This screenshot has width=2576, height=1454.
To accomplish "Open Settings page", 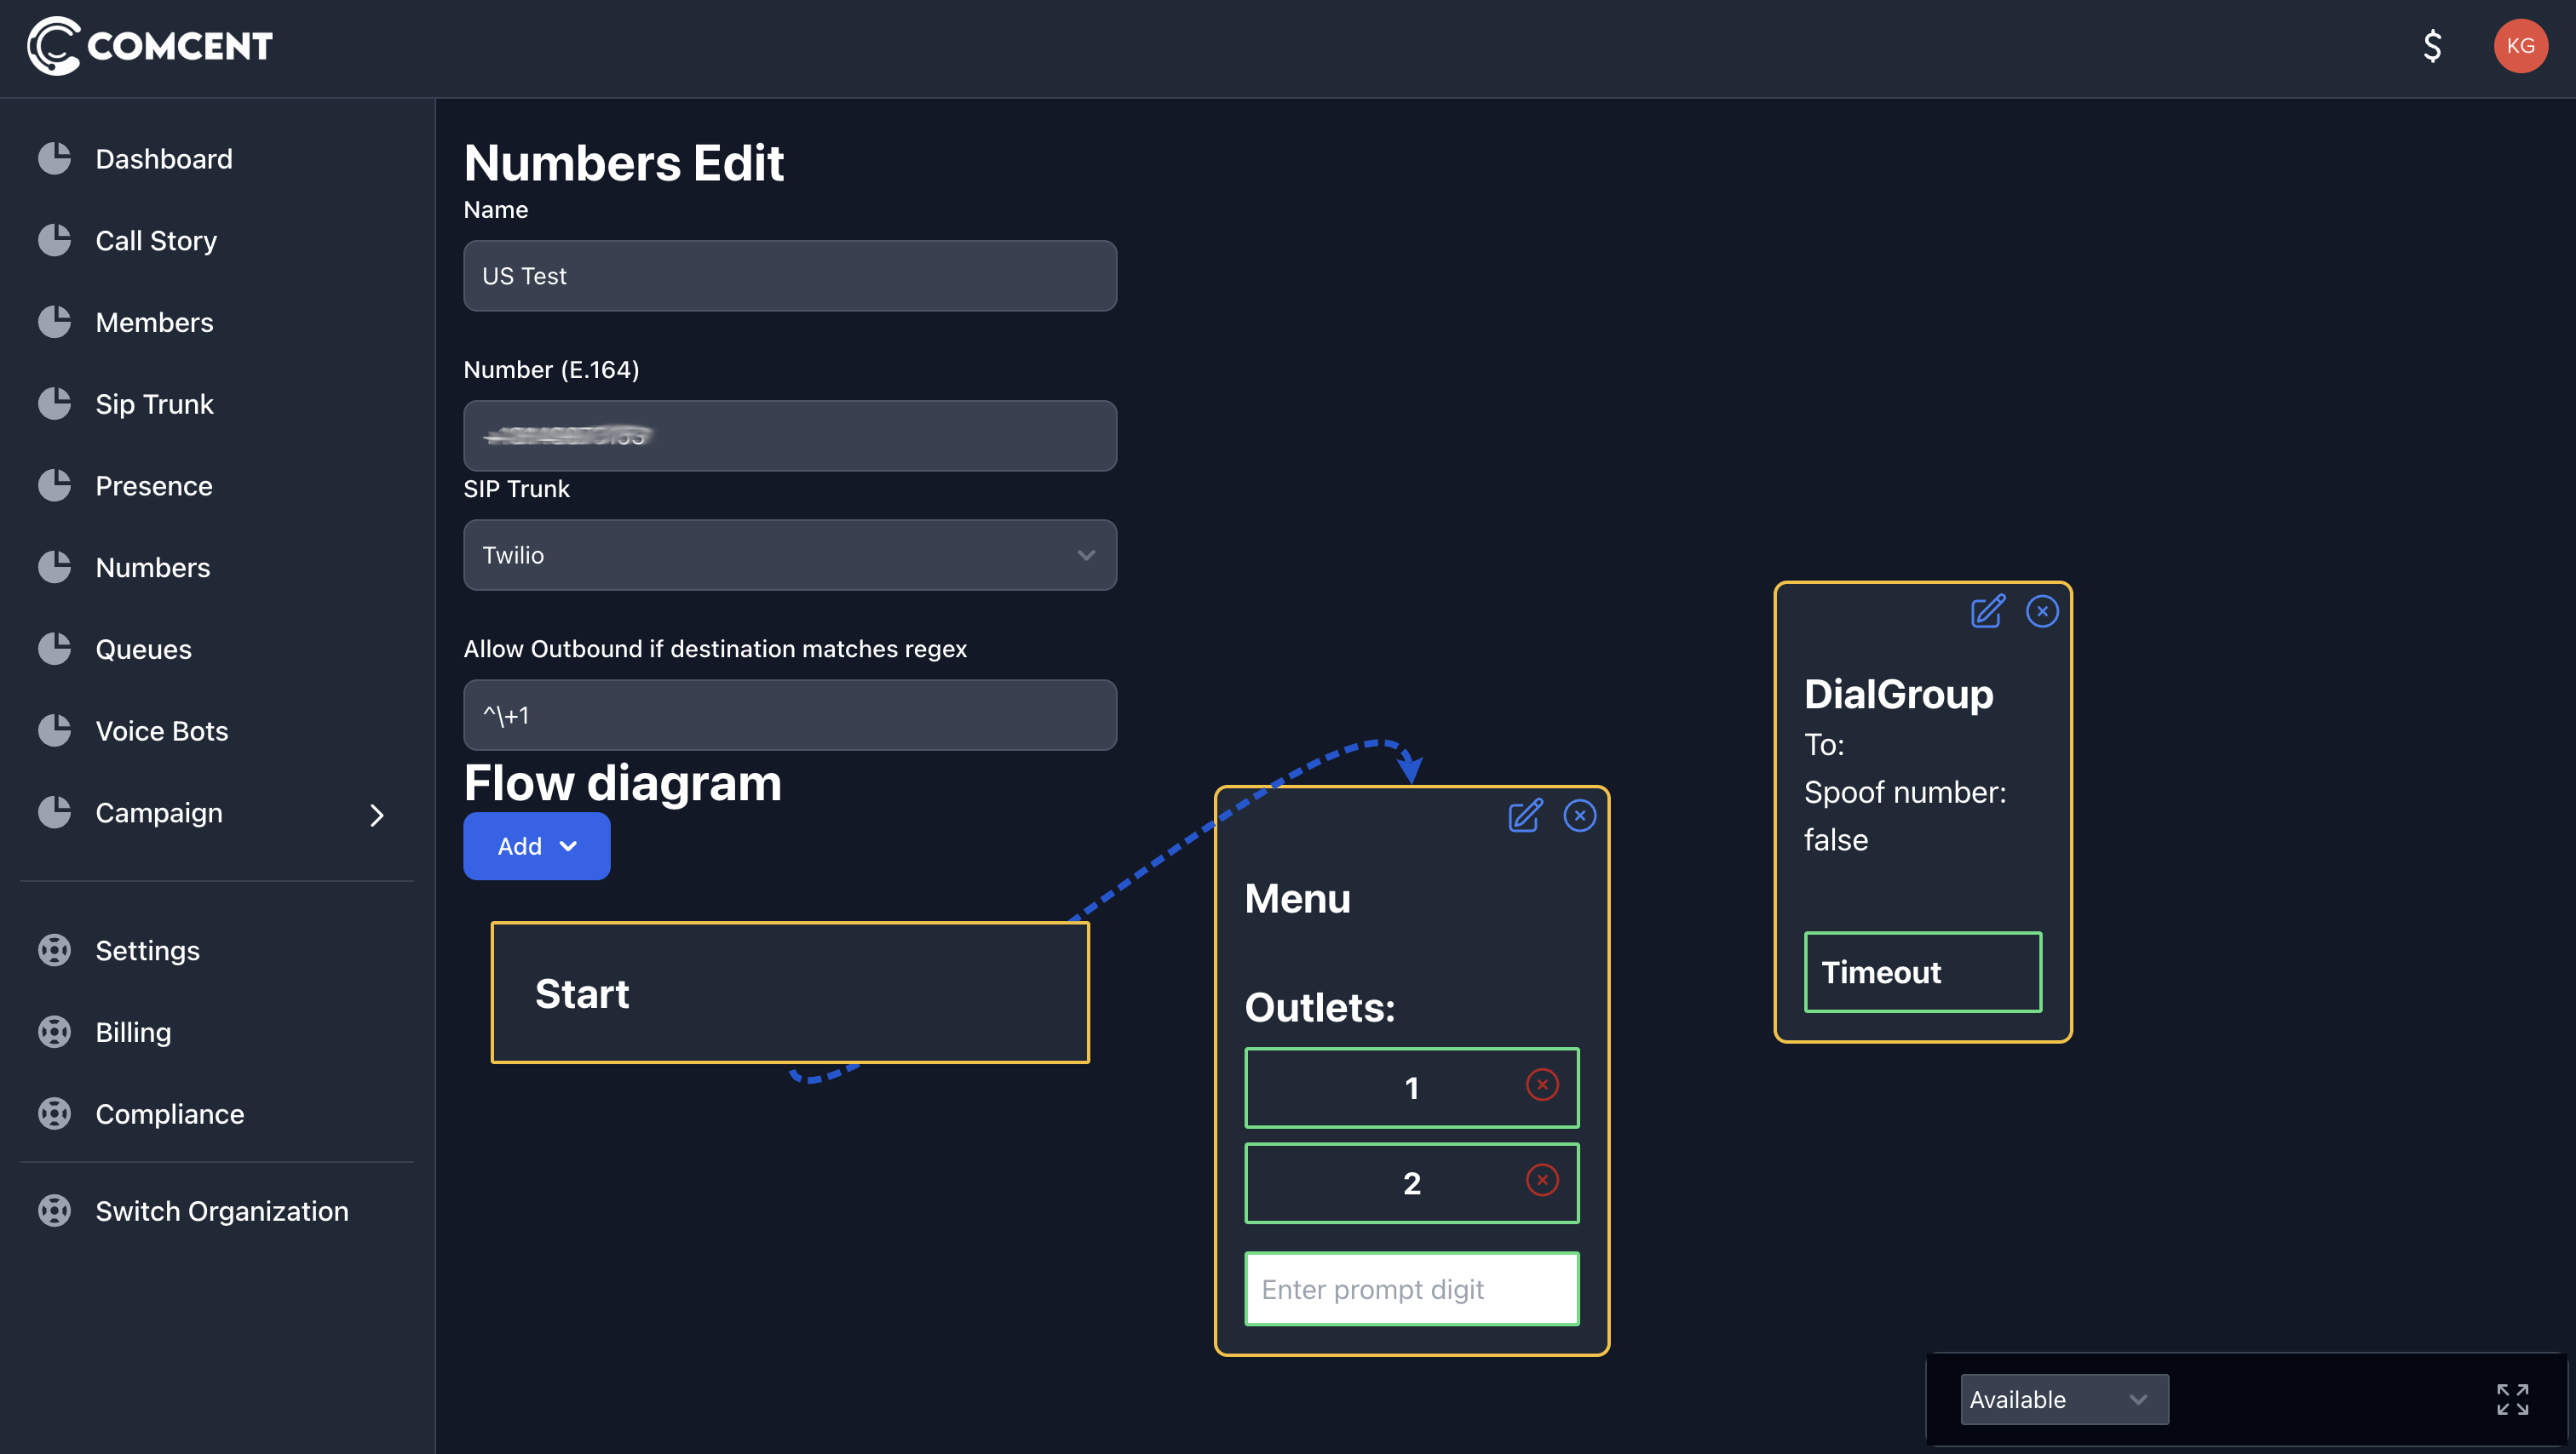I will coord(148,952).
